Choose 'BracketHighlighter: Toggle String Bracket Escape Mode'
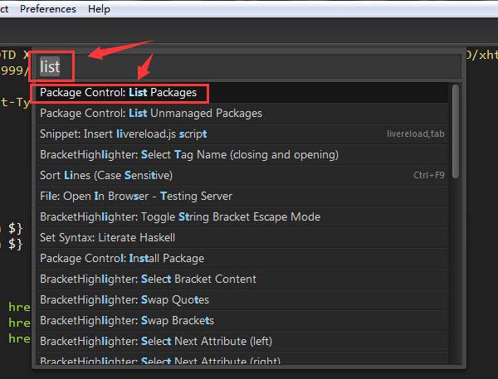The image size is (498, 379). [x=242, y=217]
